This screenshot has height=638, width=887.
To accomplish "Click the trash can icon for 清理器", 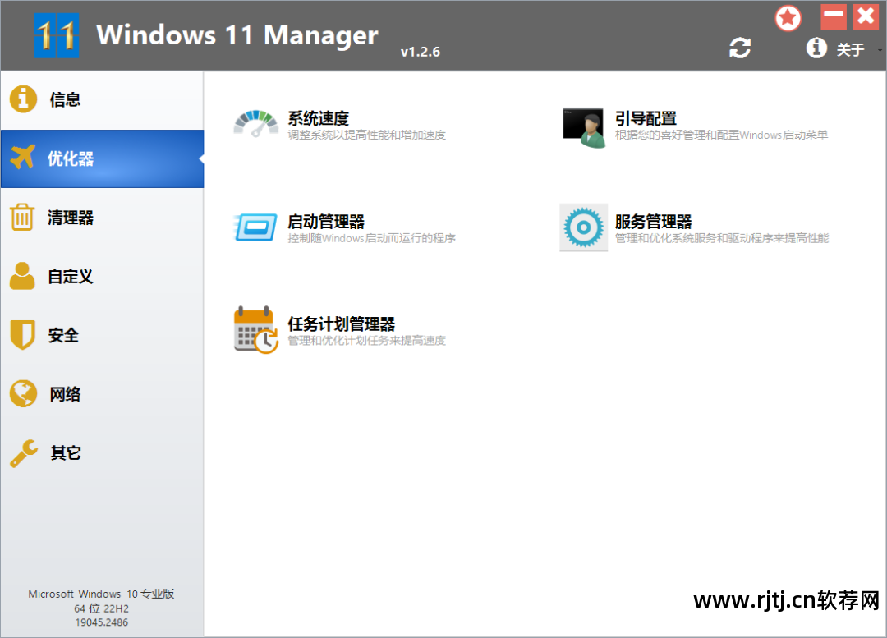I will pos(23,218).
